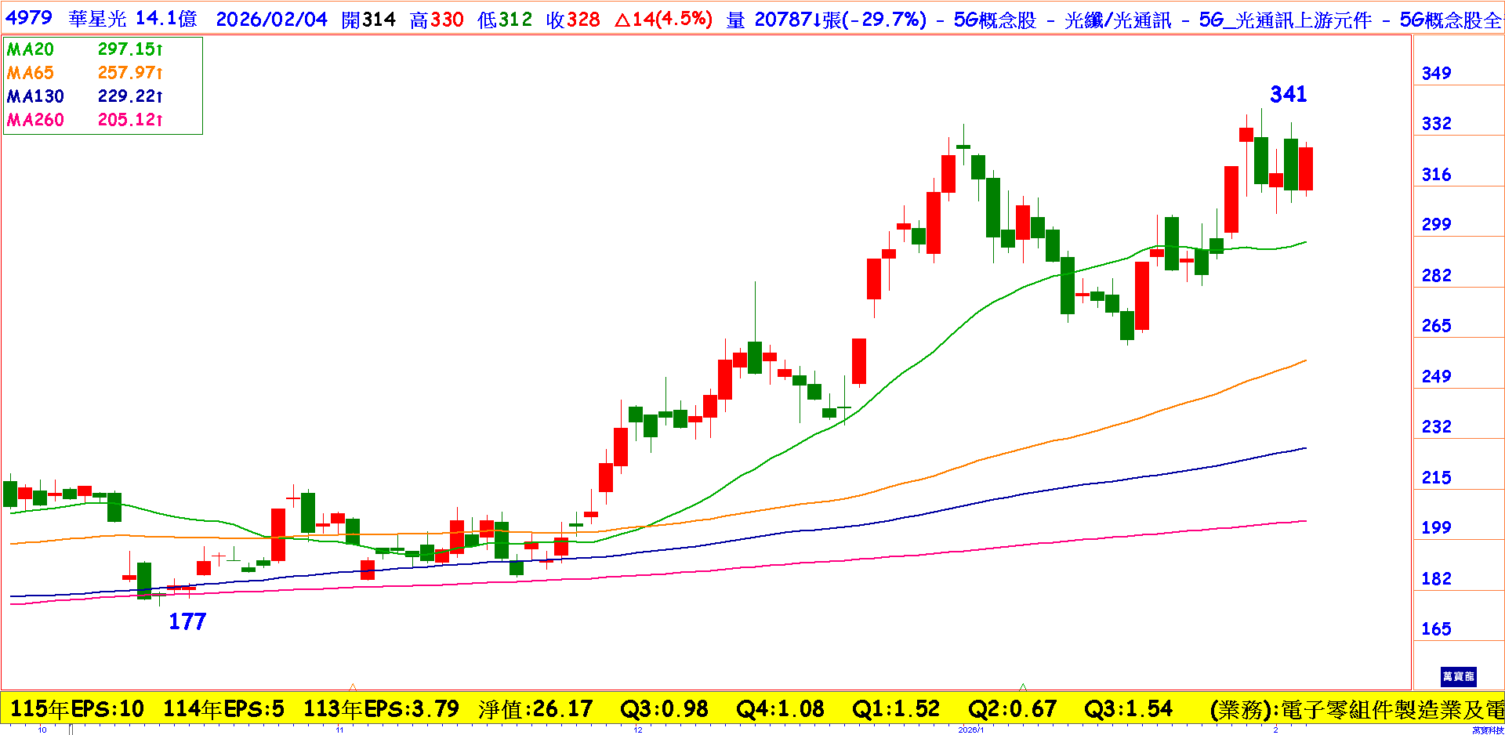
Task: Click the 萬寶科技 text at bottom right corner
Action: click(1487, 730)
